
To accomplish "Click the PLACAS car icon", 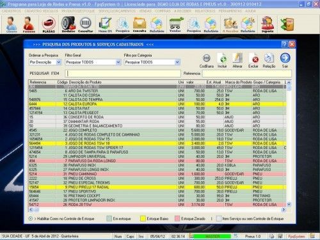I will (49, 24).
